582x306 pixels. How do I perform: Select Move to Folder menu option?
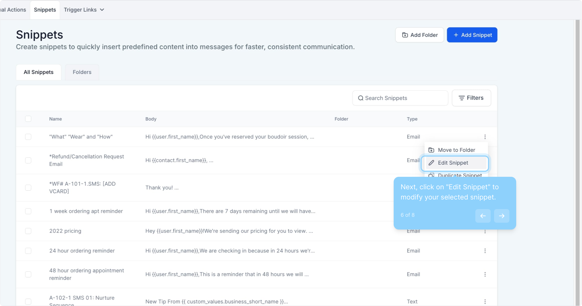click(455, 150)
